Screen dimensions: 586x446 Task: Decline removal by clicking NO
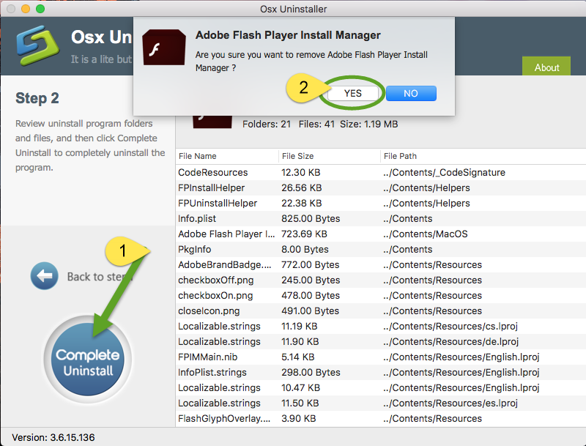coord(411,93)
